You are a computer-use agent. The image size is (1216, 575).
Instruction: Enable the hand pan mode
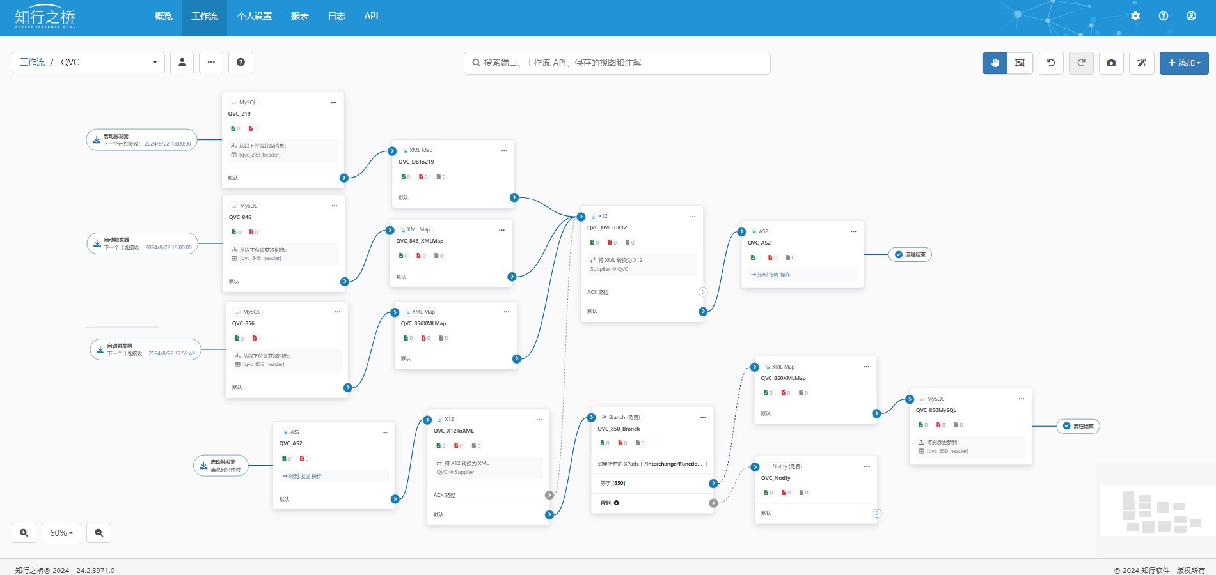click(x=995, y=63)
